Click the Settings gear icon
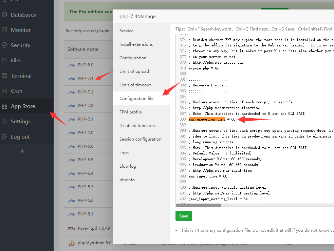The width and height of the screenshot is (334, 251). click(4, 121)
